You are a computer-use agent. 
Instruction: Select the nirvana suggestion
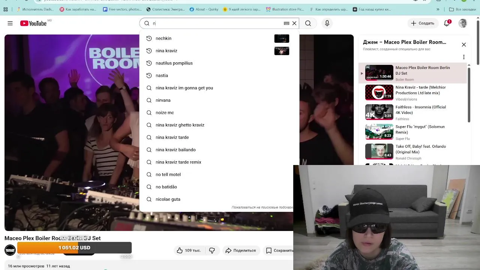(x=219, y=100)
